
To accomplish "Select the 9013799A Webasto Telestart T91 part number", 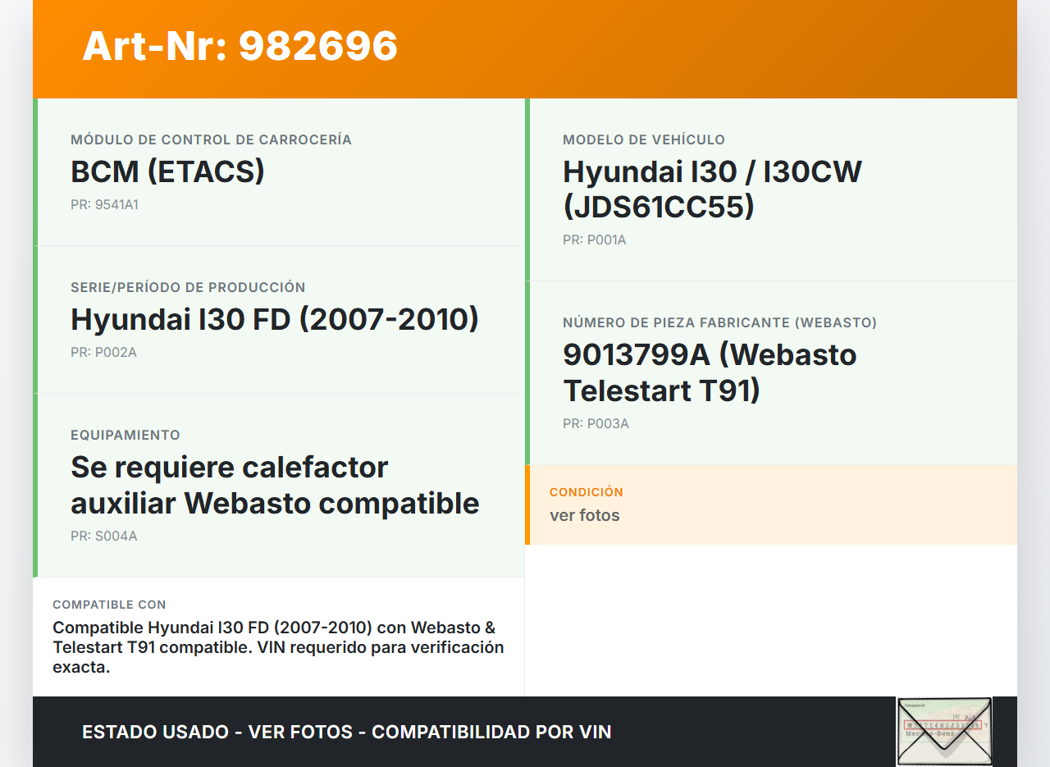I will [x=709, y=372].
